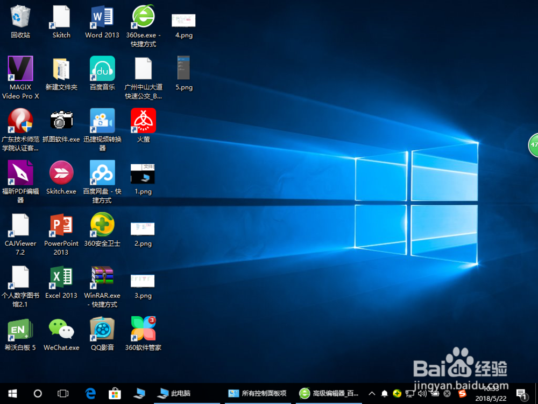Viewport: 538px width, 404px height.
Task: Select the 5.png image file
Action: coord(183,73)
